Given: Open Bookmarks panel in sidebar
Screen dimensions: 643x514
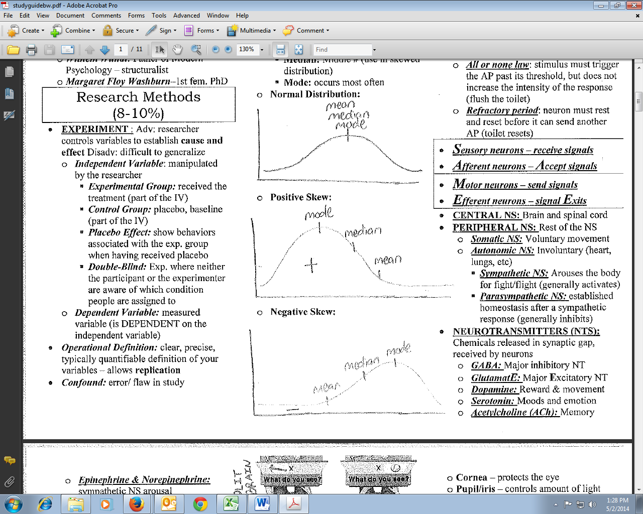Looking at the screenshot, I should pyautogui.click(x=9, y=94).
